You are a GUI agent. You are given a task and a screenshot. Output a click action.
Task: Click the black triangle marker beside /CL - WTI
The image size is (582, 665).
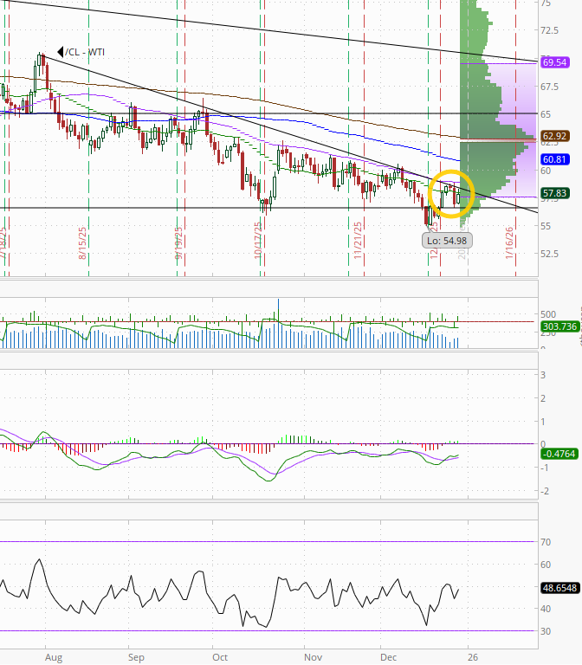point(61,52)
